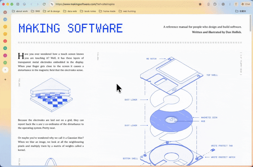Click the 'Written and illustrated by Dan Hollick.' text

(x=217, y=32)
